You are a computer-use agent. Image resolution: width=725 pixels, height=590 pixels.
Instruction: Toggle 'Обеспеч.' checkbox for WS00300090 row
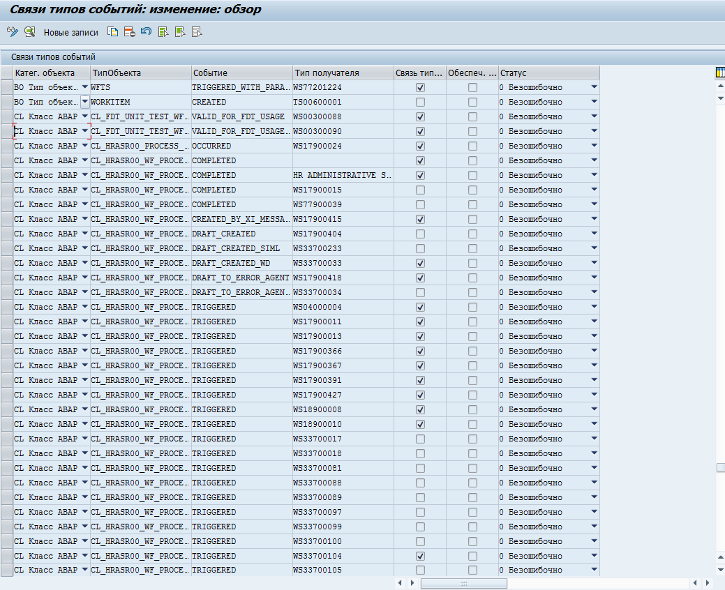(472, 131)
